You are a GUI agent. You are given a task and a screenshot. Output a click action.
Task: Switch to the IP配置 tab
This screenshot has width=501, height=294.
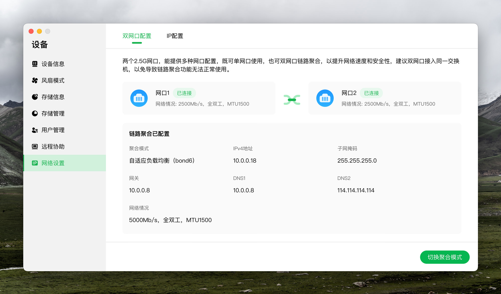click(175, 36)
